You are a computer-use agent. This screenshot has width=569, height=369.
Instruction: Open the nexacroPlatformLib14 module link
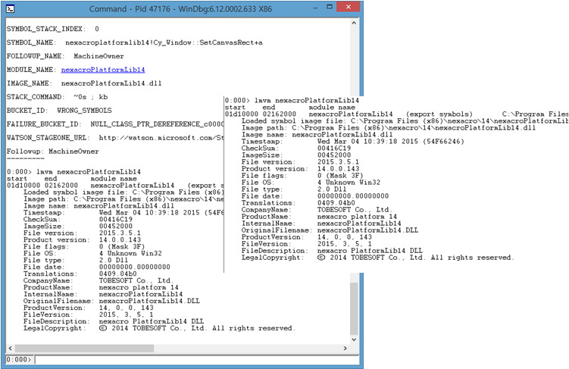103,70
